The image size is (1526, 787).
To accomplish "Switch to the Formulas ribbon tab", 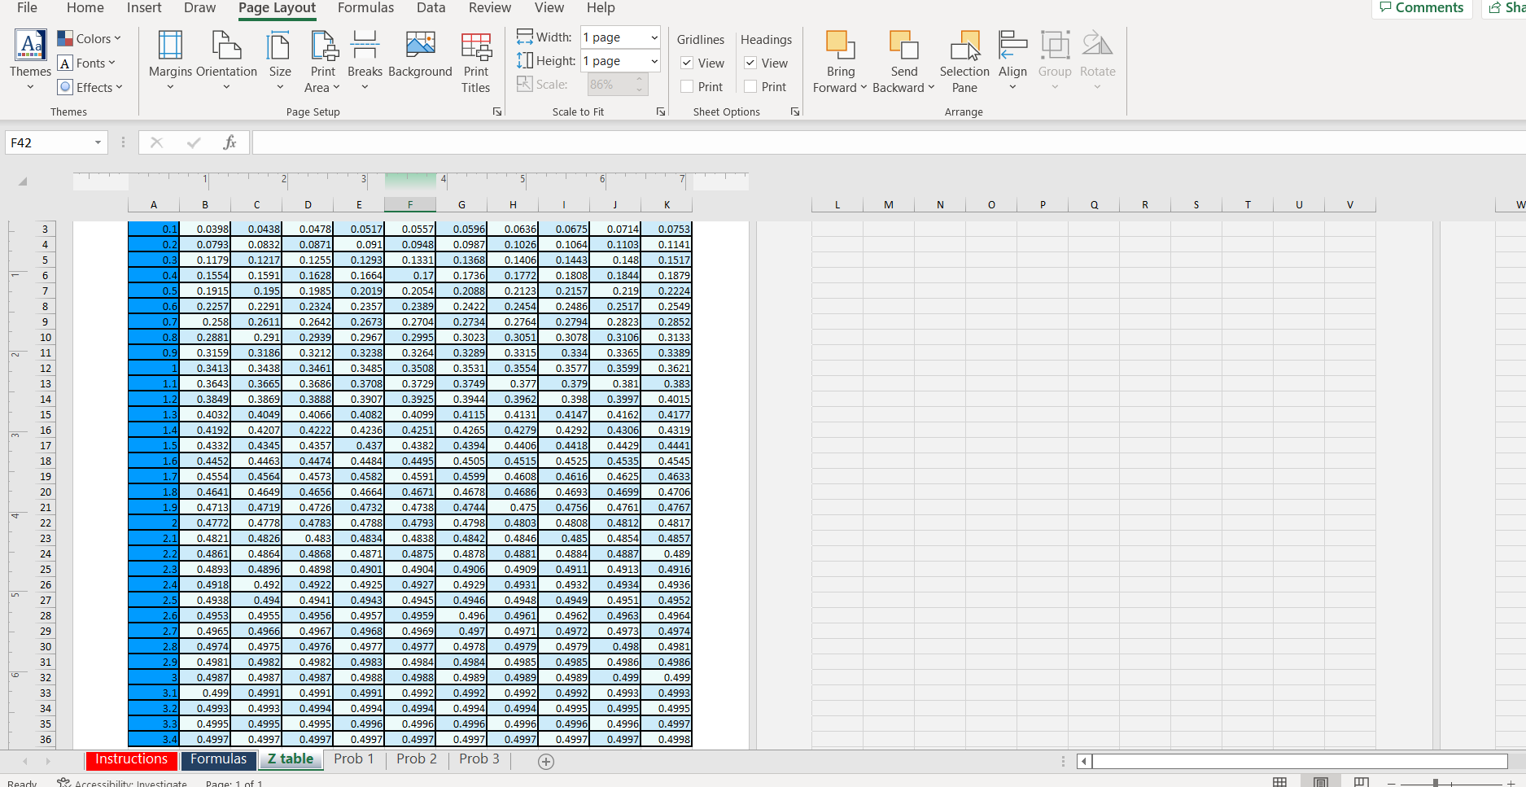I will (x=365, y=8).
